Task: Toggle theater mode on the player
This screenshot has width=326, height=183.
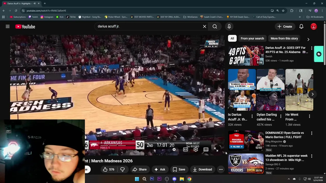Action: pyautogui.click(x=206, y=149)
